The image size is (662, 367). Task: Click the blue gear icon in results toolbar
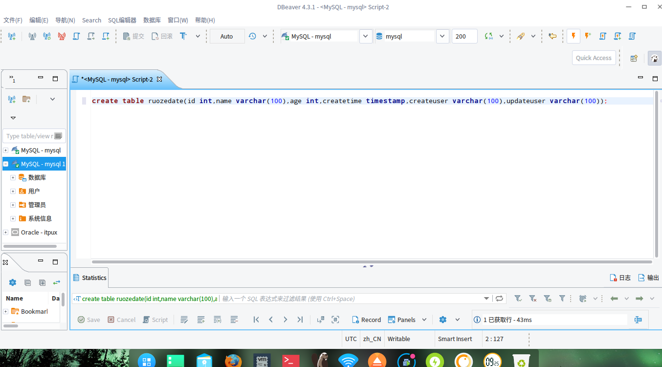pos(443,320)
